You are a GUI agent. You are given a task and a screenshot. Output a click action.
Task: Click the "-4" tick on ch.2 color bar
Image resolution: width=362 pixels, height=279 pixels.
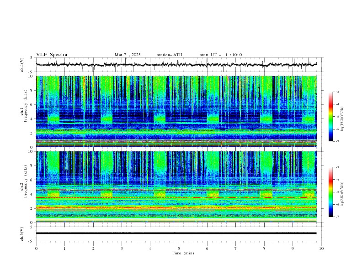click(337, 180)
